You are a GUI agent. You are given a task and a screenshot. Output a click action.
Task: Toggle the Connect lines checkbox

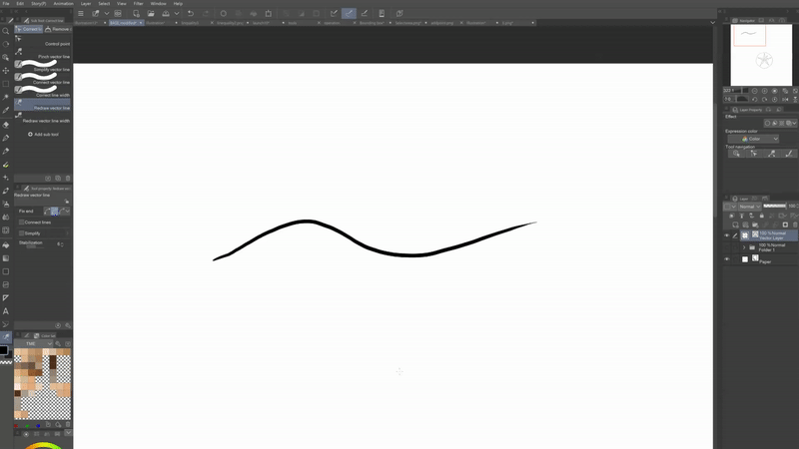pyautogui.click(x=21, y=223)
